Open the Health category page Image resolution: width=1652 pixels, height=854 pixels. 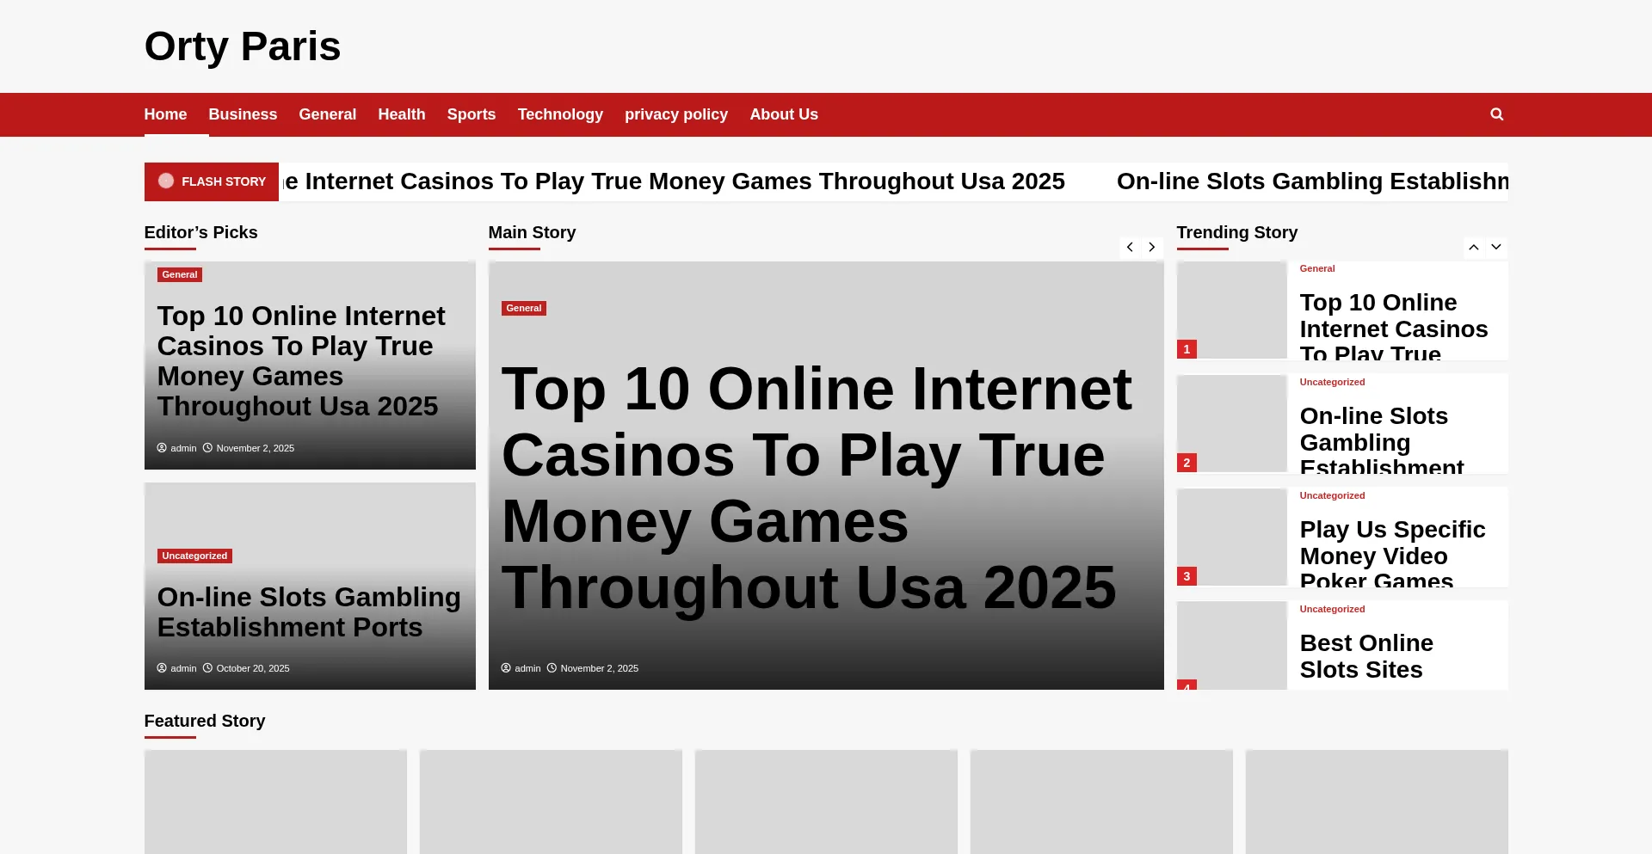pyautogui.click(x=401, y=114)
